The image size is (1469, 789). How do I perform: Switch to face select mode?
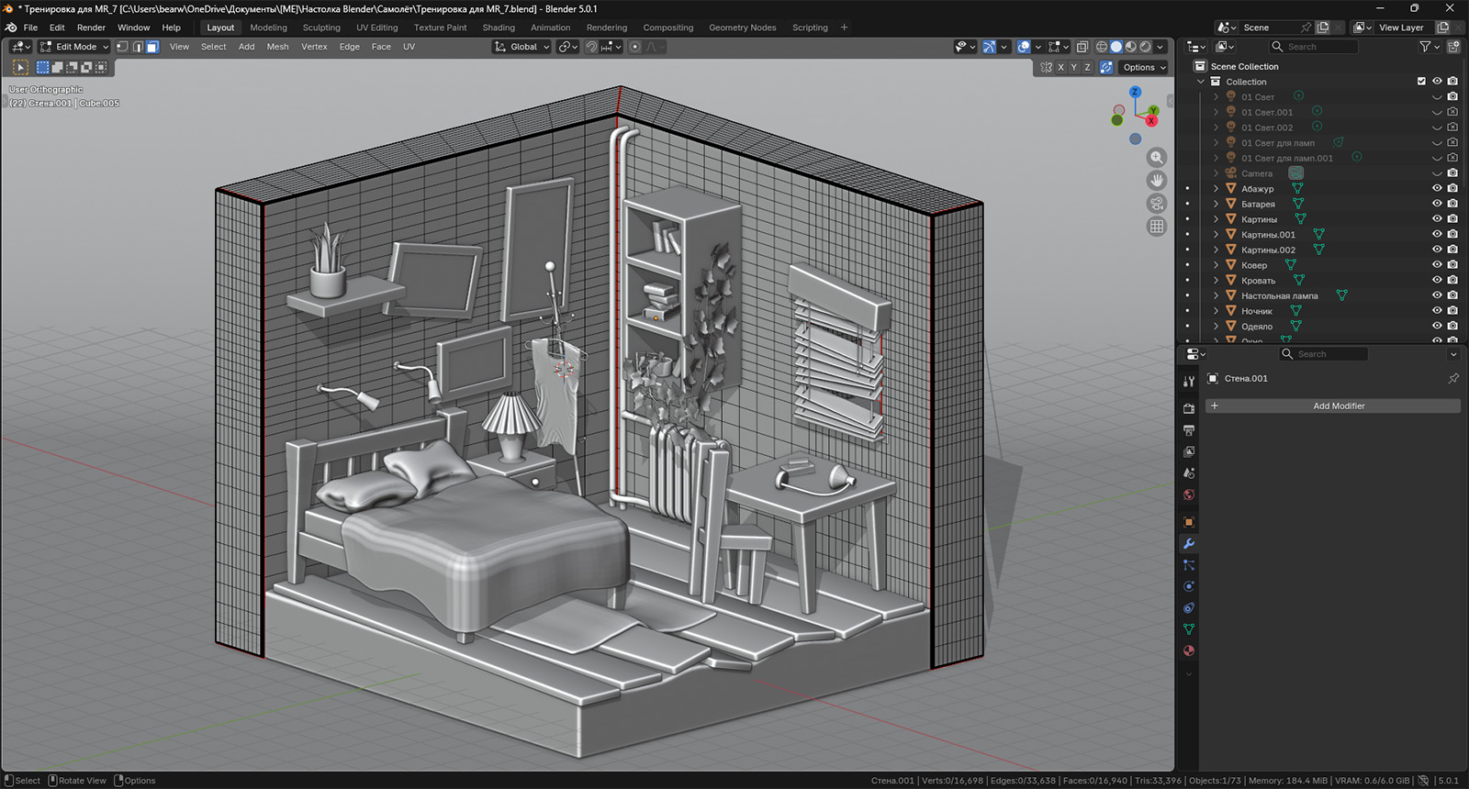point(152,47)
